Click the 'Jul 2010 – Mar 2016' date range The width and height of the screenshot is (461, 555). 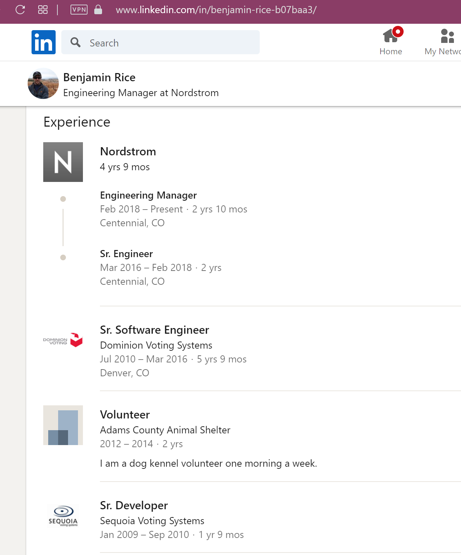(144, 359)
